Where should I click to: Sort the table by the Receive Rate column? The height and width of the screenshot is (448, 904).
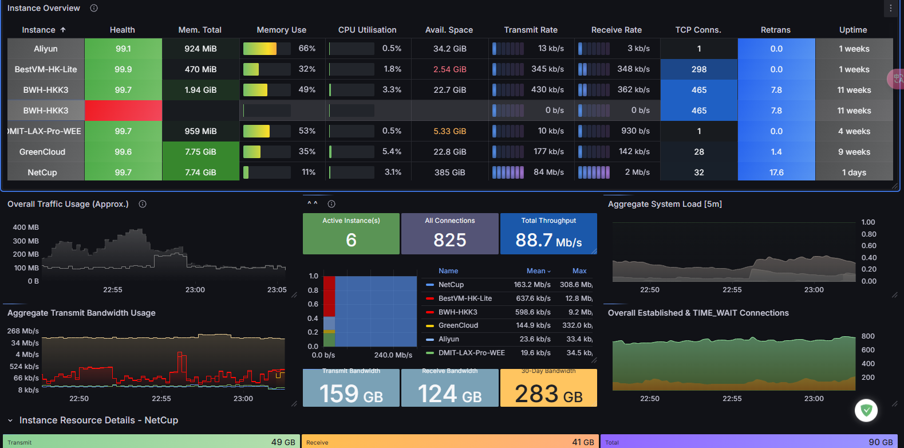(617, 30)
